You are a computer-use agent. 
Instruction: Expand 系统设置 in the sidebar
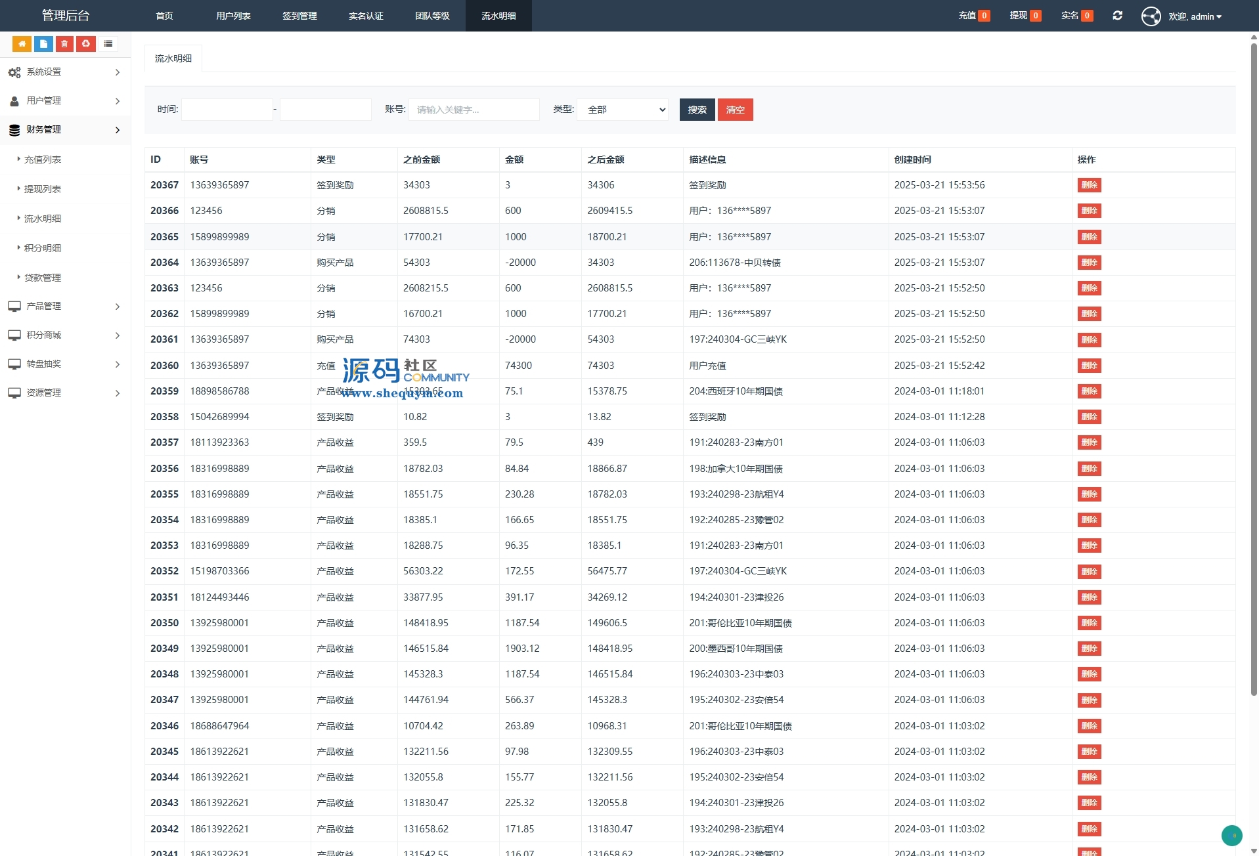coord(64,72)
